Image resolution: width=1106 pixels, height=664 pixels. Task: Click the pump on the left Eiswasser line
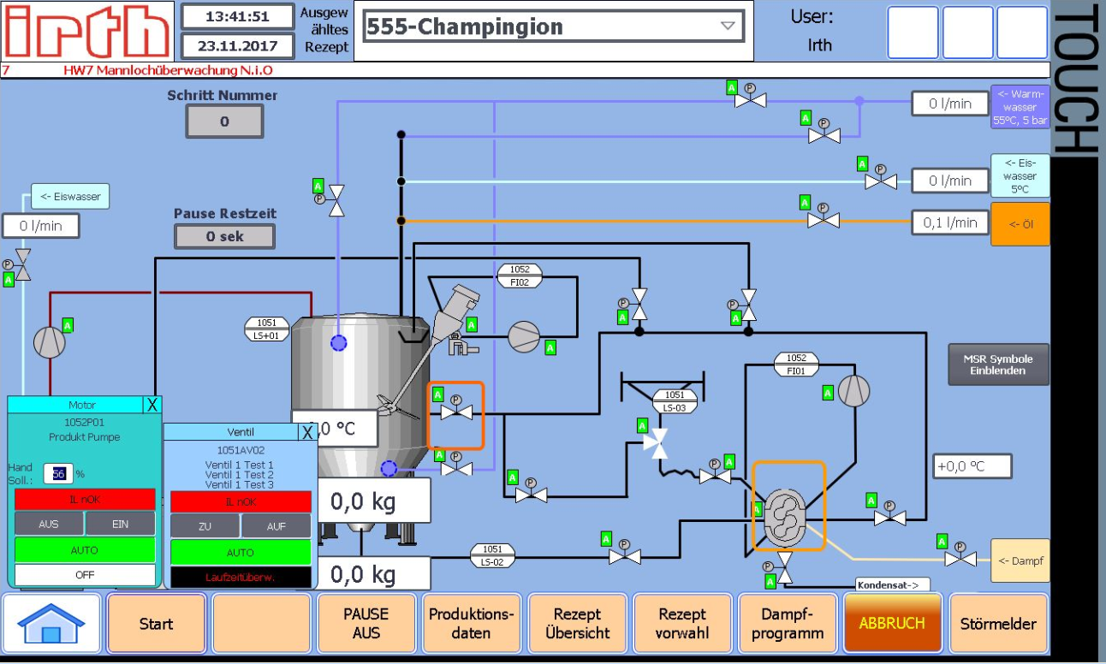pyautogui.click(x=49, y=342)
